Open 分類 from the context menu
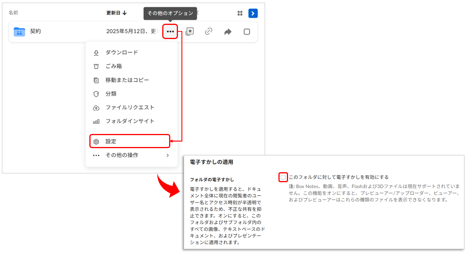Viewport: 466px width, 253px height. (111, 94)
